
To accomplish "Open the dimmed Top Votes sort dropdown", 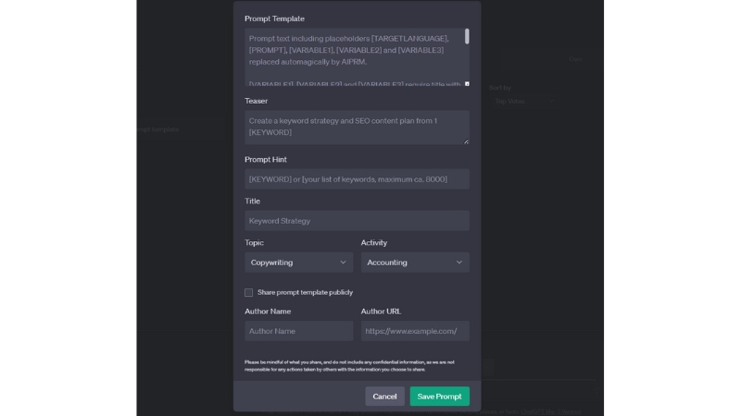I will 523,102.
